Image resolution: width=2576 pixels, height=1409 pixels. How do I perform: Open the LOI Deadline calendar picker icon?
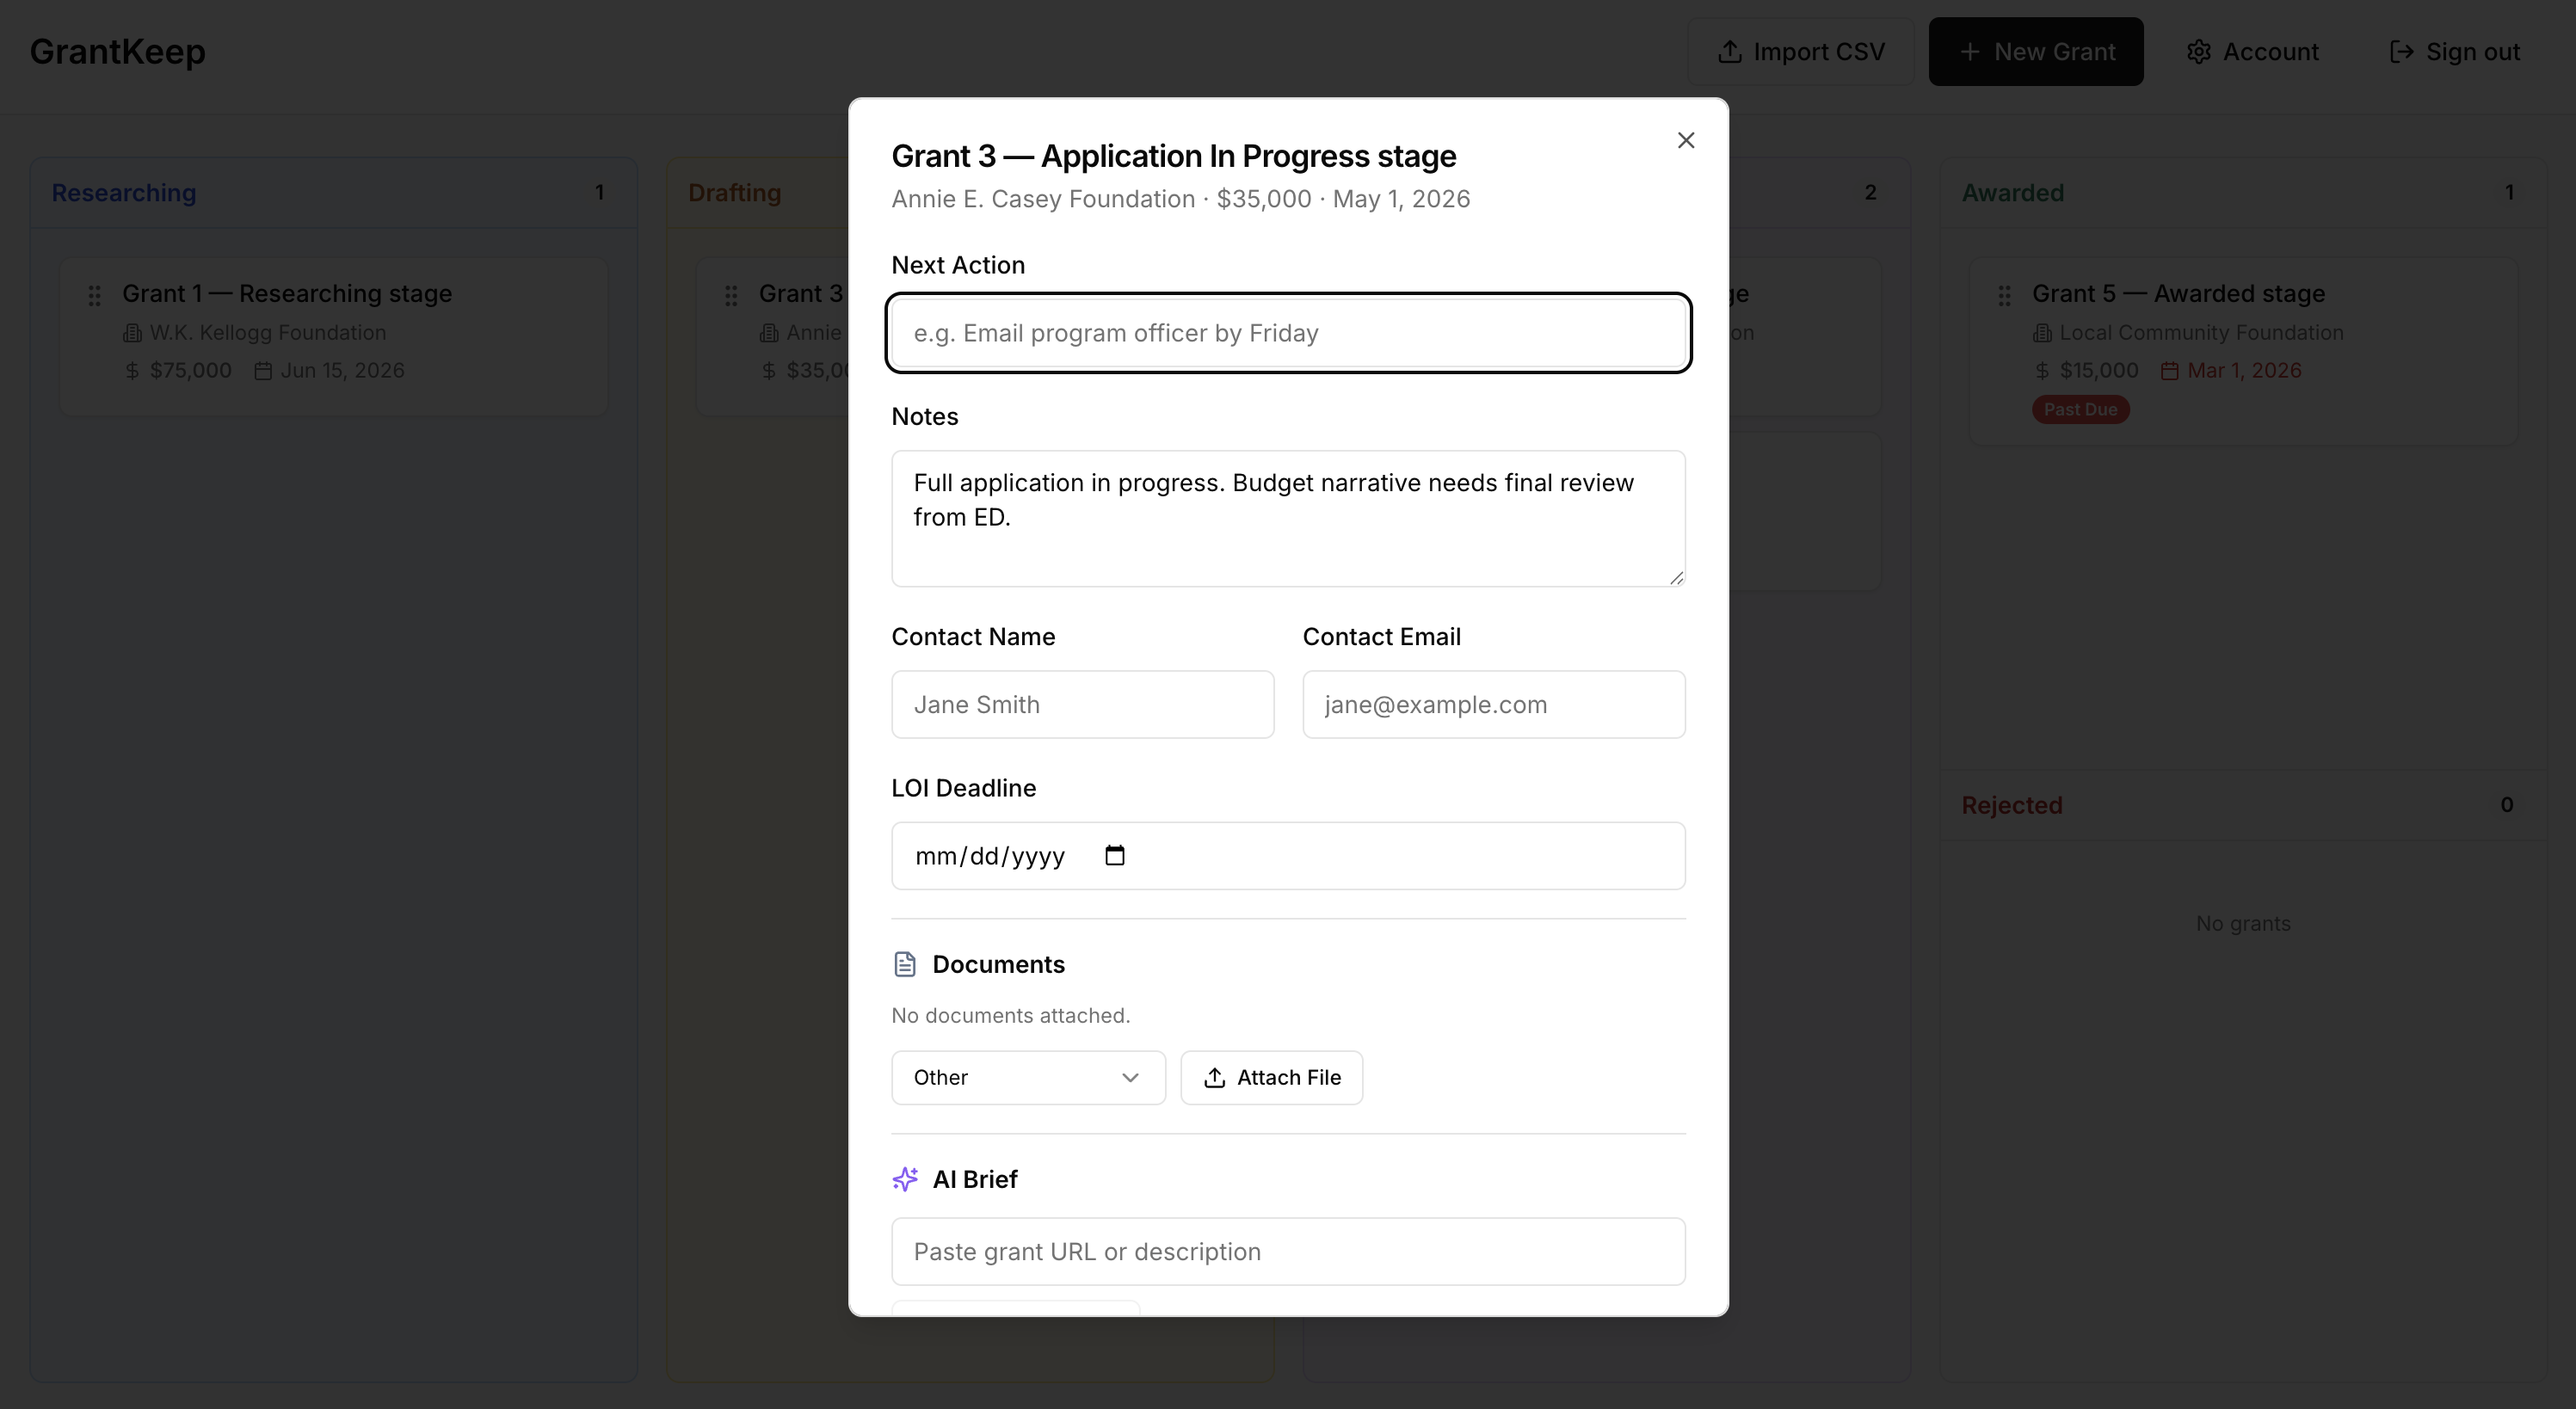pos(1114,855)
